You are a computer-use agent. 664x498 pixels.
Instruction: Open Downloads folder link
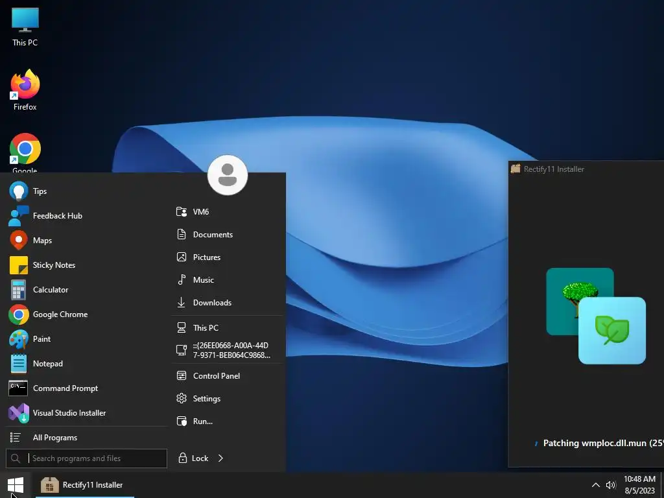click(228, 302)
